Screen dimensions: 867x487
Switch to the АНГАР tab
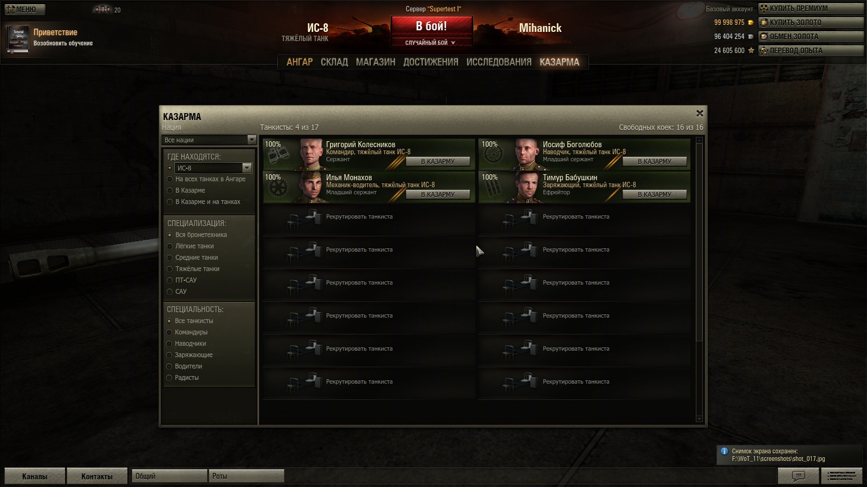click(x=300, y=62)
